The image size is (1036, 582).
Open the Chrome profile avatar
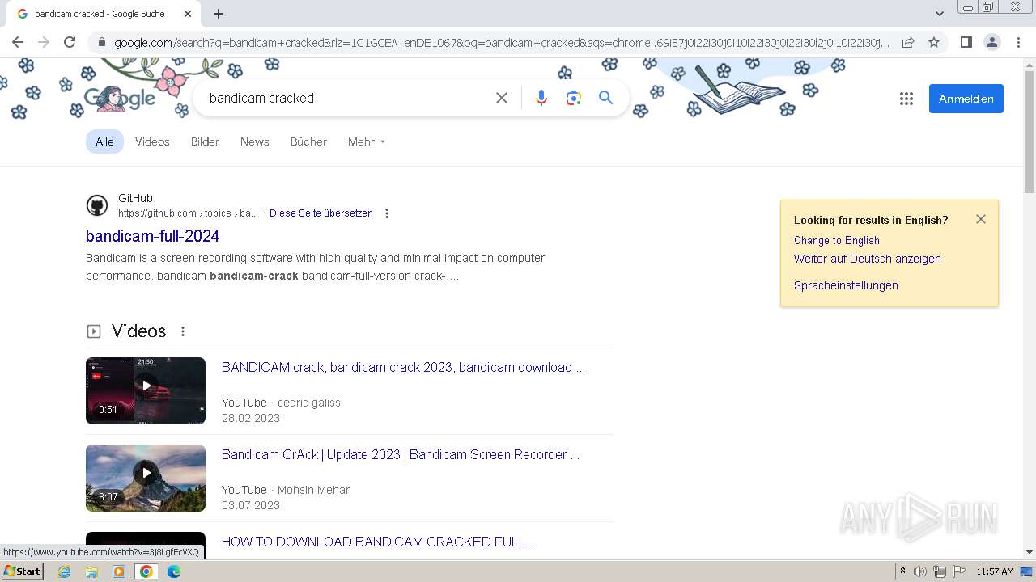(x=991, y=42)
